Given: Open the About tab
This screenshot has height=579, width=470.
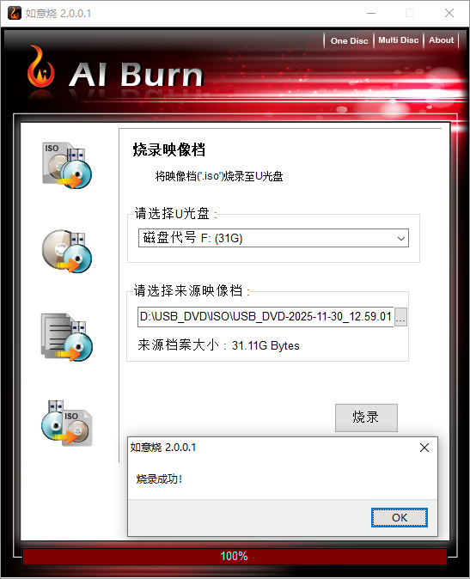Looking at the screenshot, I should 441,40.
